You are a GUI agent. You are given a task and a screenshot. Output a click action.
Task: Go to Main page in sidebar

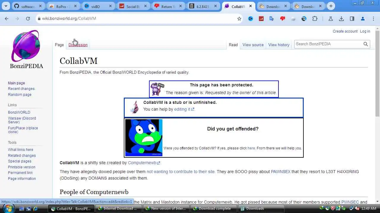coord(16,83)
